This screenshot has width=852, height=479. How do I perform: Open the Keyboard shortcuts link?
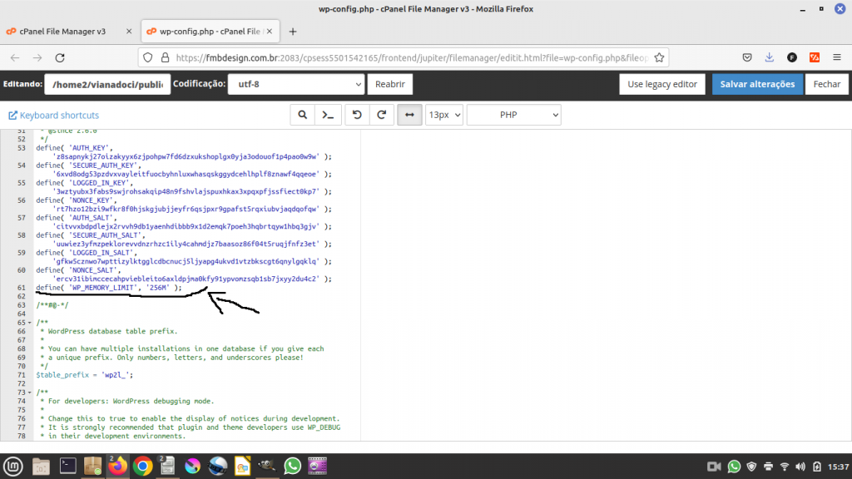[53, 115]
